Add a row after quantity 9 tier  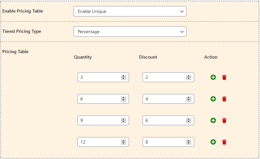[213, 120]
